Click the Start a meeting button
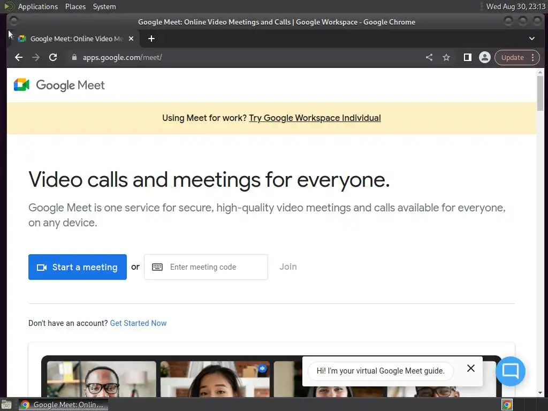The width and height of the screenshot is (548, 411). point(78,267)
